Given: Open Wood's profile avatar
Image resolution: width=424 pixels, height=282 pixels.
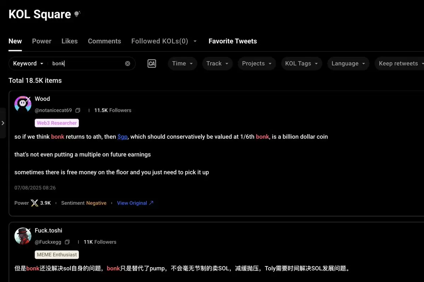Looking at the screenshot, I should [x=23, y=104].
